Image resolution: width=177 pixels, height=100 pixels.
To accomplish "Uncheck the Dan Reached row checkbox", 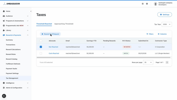I will 41,47.
